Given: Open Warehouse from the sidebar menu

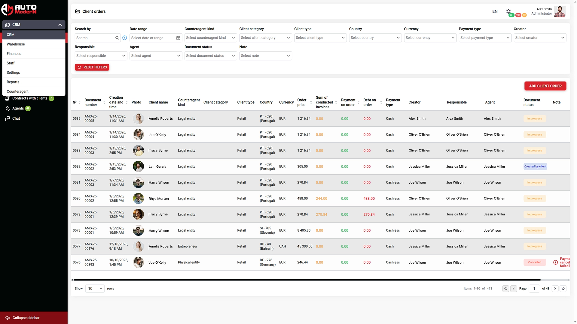Looking at the screenshot, I should point(16,44).
